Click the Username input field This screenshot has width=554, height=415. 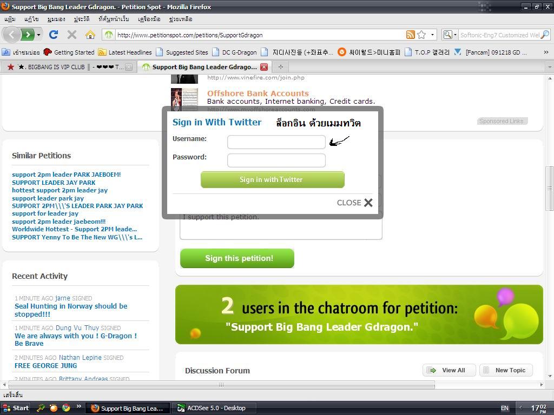click(276, 142)
